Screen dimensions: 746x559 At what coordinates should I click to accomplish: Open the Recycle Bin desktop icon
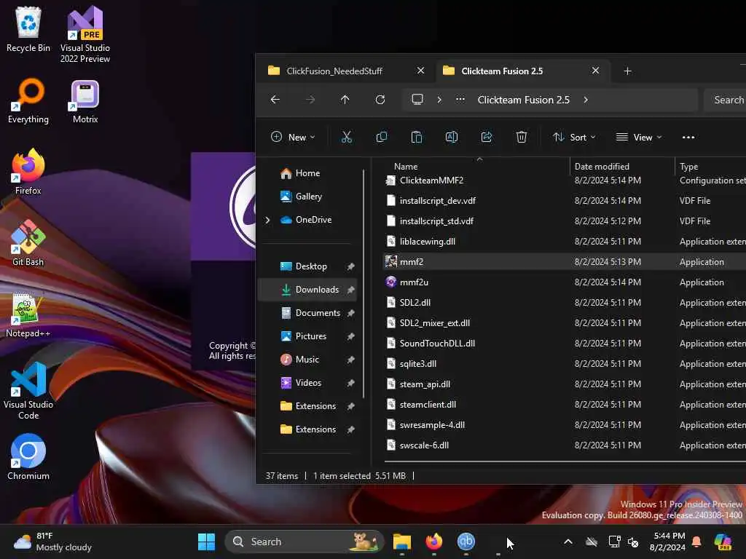click(28, 29)
